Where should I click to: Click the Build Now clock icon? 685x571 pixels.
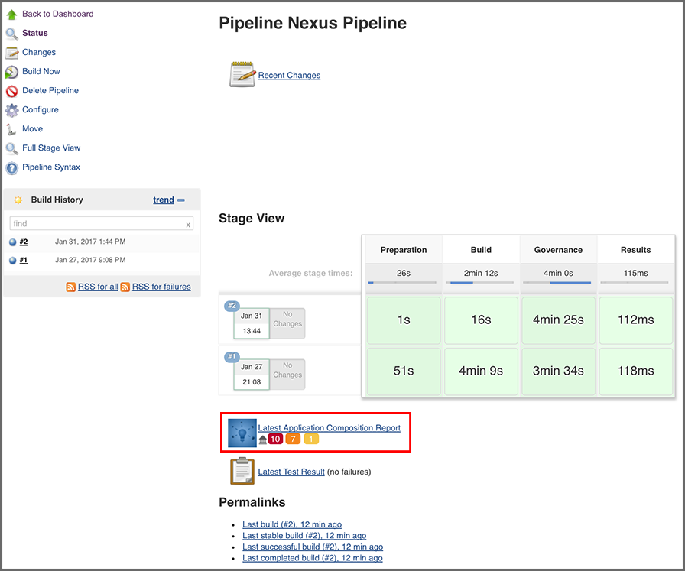(x=11, y=72)
